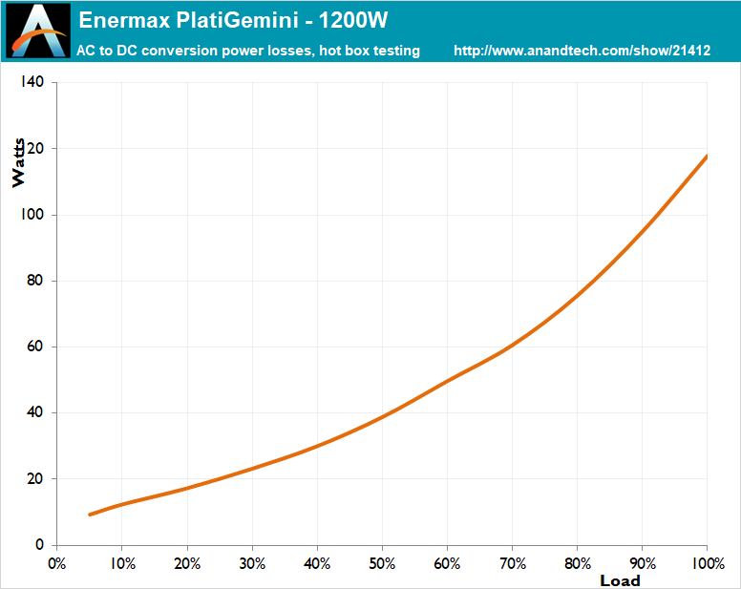Click the 140 value on Watts axis

(x=32, y=82)
